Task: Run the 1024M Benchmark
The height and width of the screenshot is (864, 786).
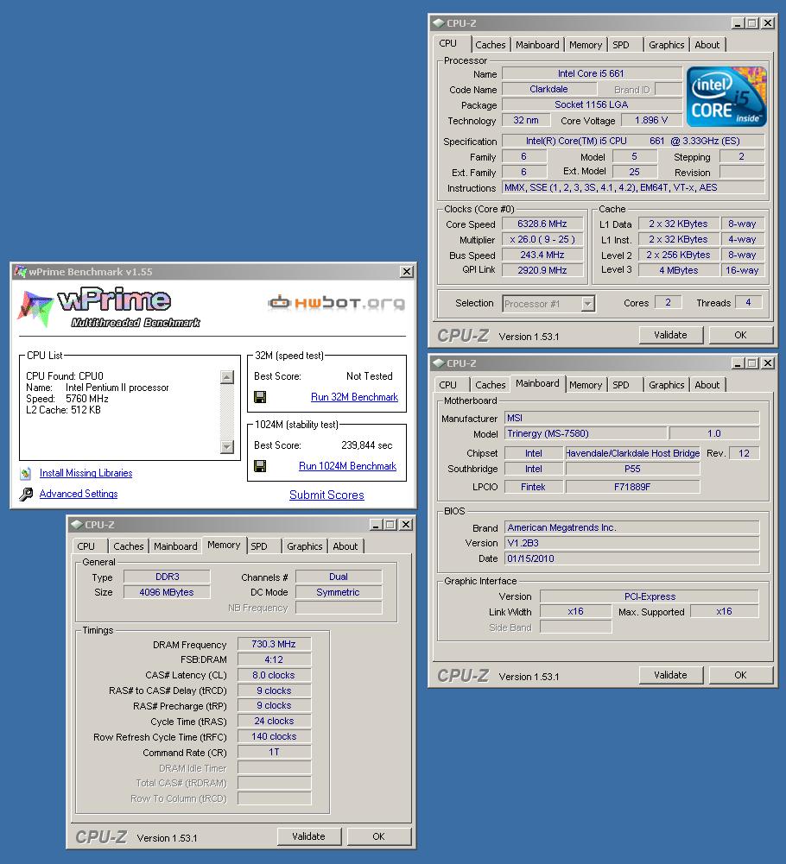Action: point(347,466)
